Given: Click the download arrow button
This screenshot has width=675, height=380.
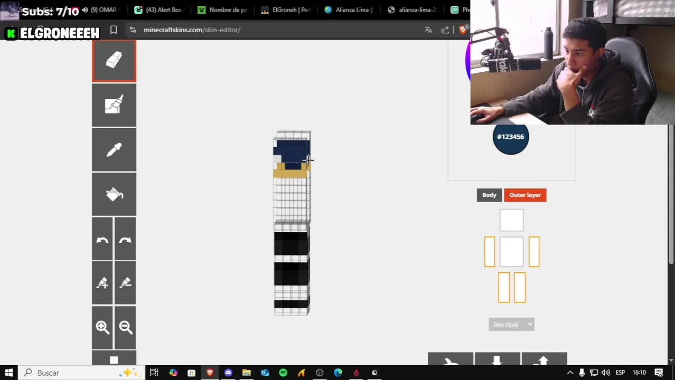Looking at the screenshot, I should (497, 359).
